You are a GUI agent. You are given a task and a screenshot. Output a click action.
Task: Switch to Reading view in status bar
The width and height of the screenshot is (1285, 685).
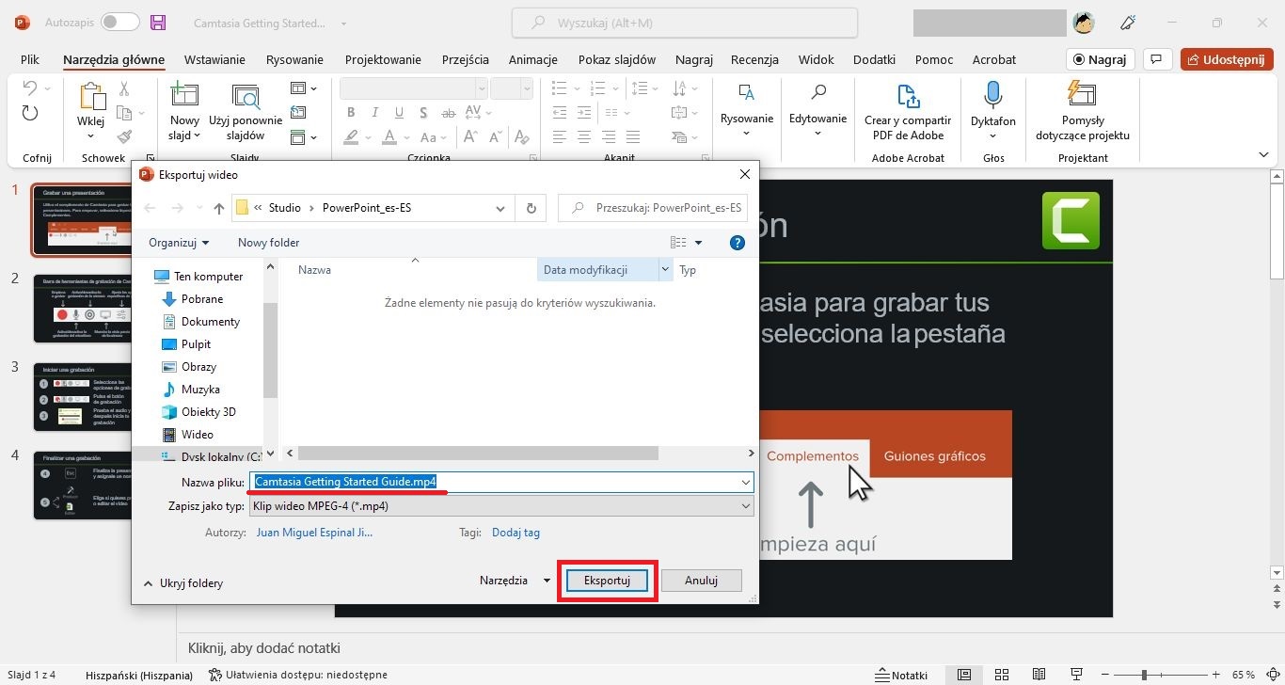click(x=1039, y=675)
